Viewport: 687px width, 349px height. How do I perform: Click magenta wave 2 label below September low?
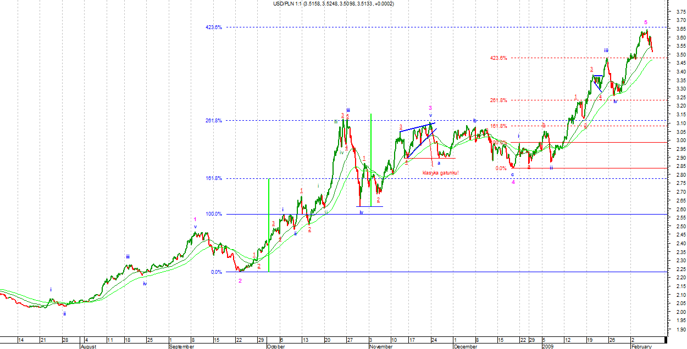click(x=240, y=280)
